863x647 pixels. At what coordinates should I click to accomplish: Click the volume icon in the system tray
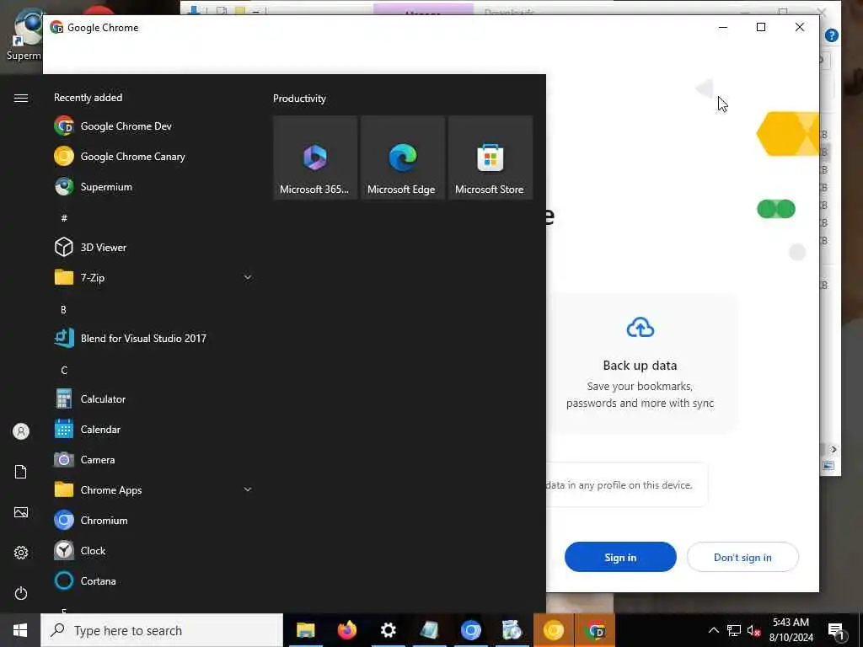pos(754,630)
